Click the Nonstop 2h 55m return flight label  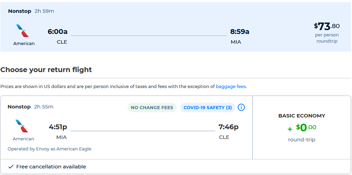click(x=30, y=107)
